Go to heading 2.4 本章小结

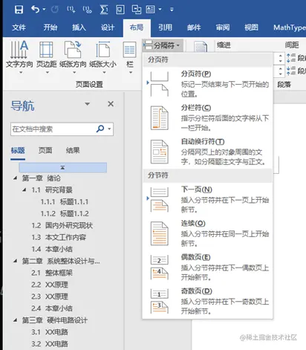click(52, 308)
